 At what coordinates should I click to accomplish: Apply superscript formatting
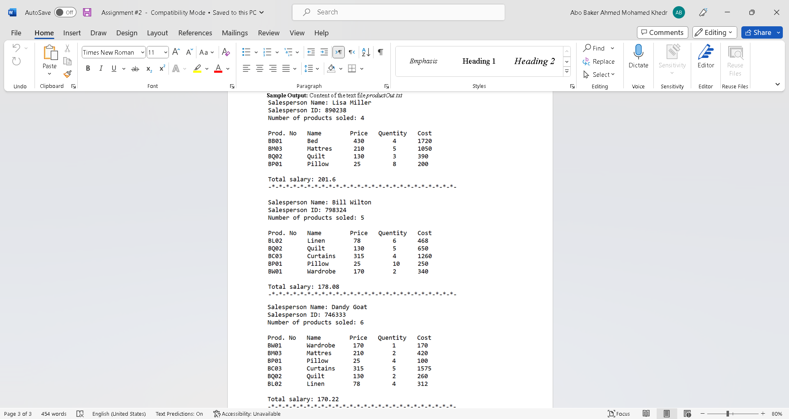click(x=162, y=69)
